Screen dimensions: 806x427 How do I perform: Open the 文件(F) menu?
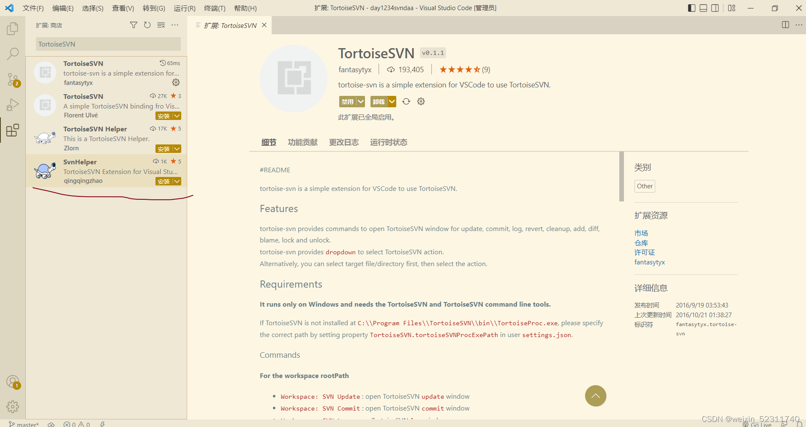coord(33,8)
